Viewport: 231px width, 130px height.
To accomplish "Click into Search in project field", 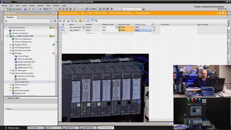I will click(x=131, y=9).
